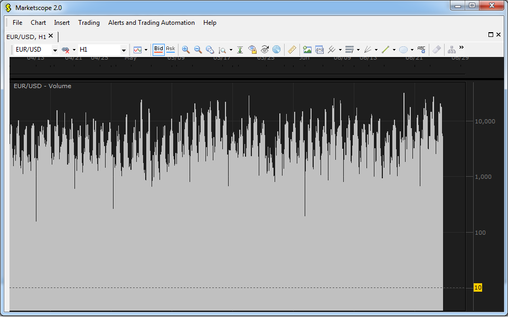Open the EUR/USD symbol dropdown
This screenshot has width=508, height=317.
point(55,50)
